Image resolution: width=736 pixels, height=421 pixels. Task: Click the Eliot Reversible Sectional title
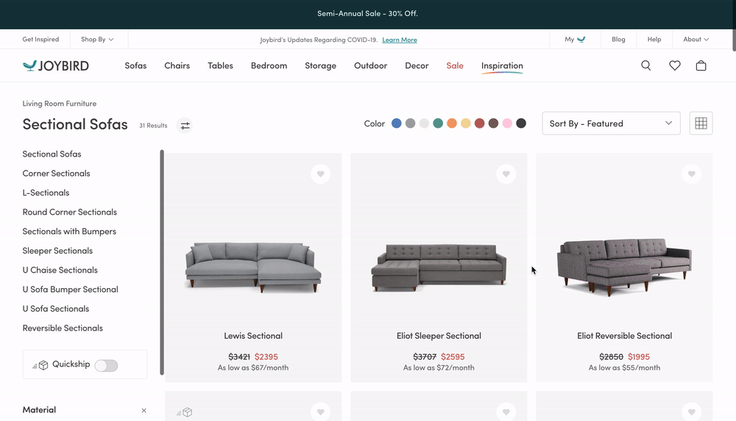(x=624, y=336)
